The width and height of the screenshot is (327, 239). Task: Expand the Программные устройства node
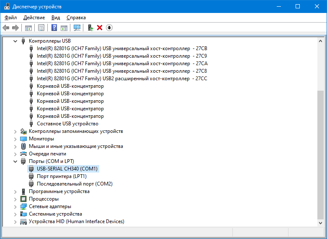click(x=15, y=191)
